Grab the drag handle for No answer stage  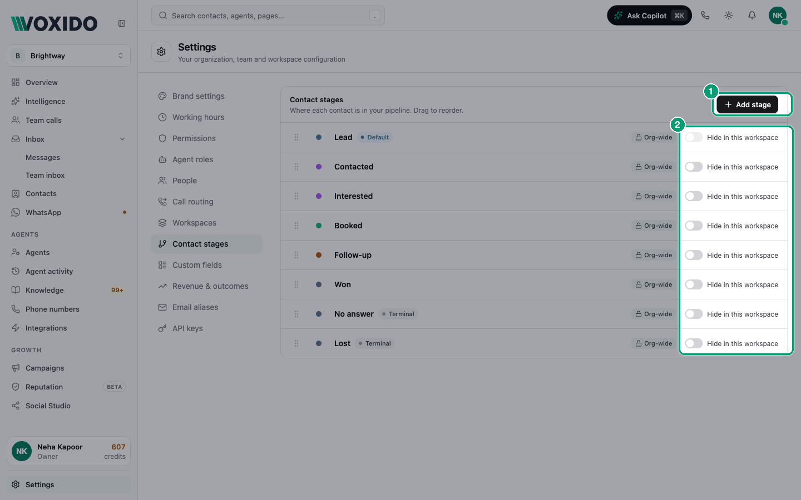(x=296, y=314)
